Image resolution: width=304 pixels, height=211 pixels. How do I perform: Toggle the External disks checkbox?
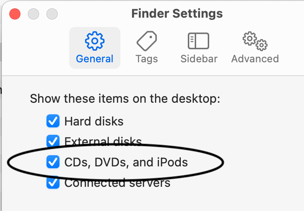(53, 141)
